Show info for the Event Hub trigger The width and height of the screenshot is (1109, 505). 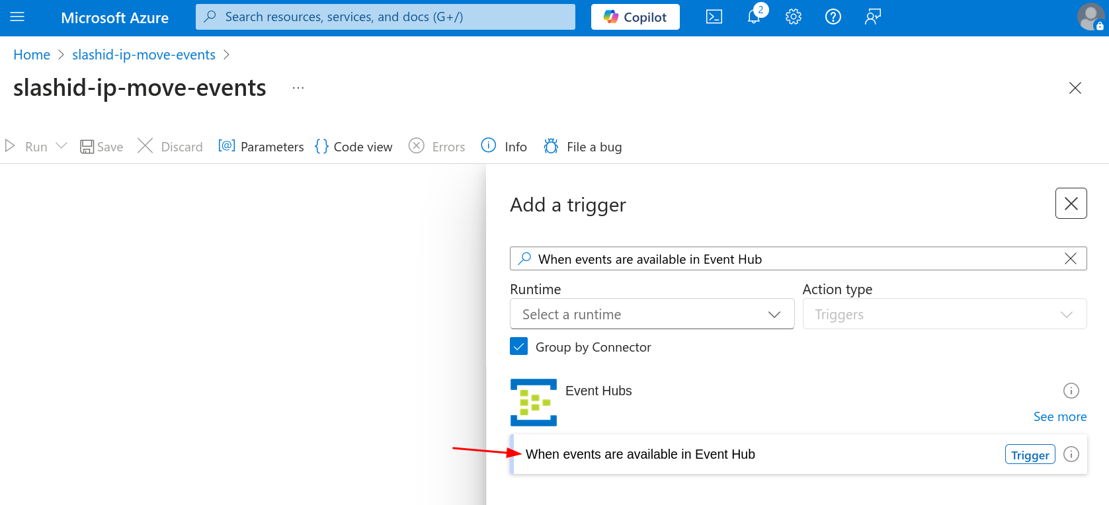(1071, 454)
